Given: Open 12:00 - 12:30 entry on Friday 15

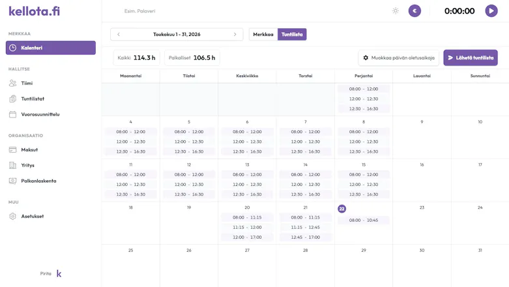Looking at the screenshot, I should (x=364, y=185).
